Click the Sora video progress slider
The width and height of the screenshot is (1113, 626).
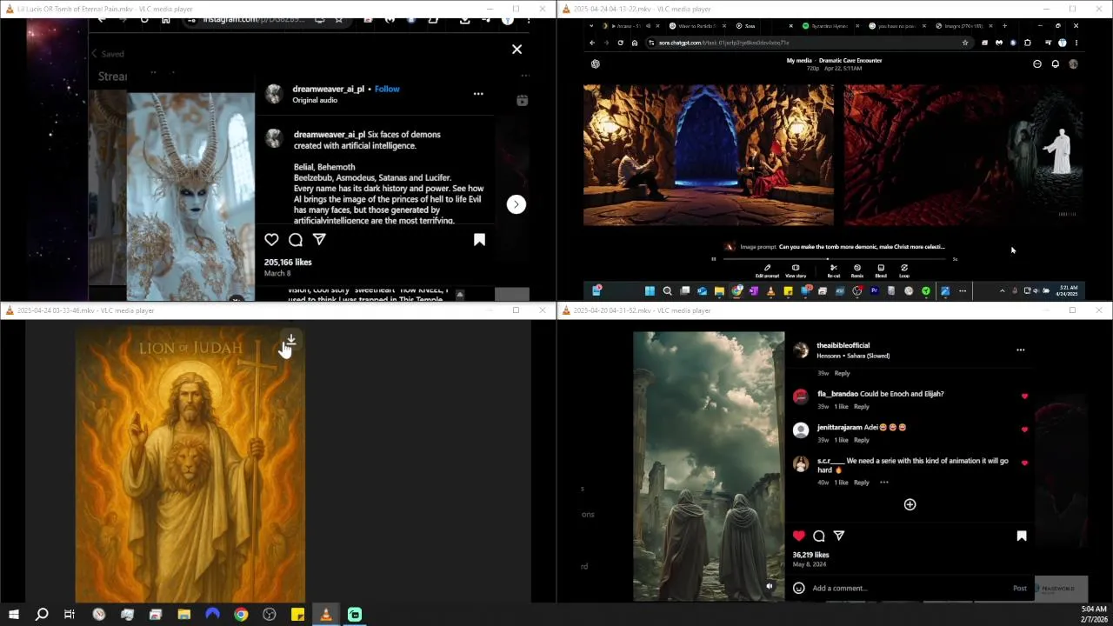(836, 259)
